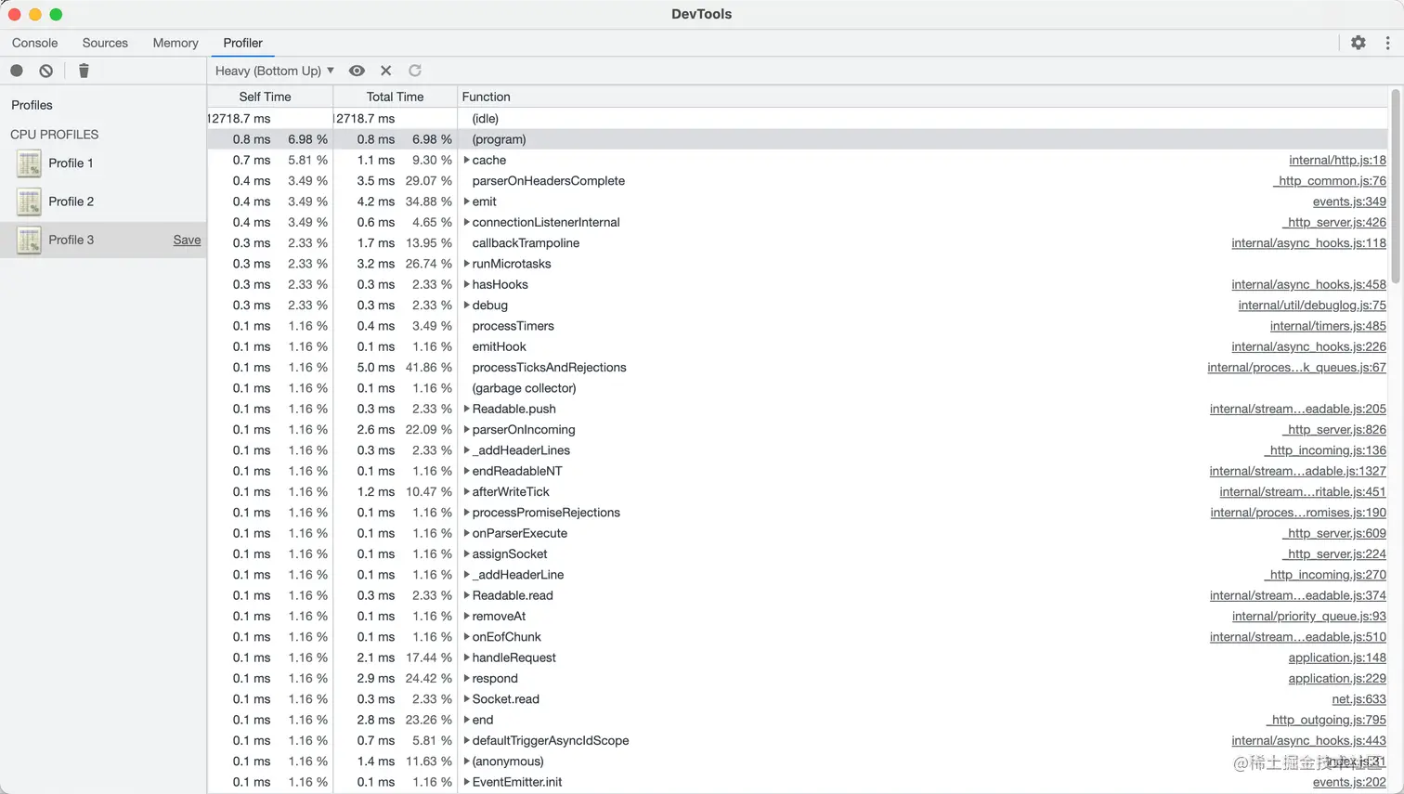Switch to the Sources tab

click(x=105, y=43)
